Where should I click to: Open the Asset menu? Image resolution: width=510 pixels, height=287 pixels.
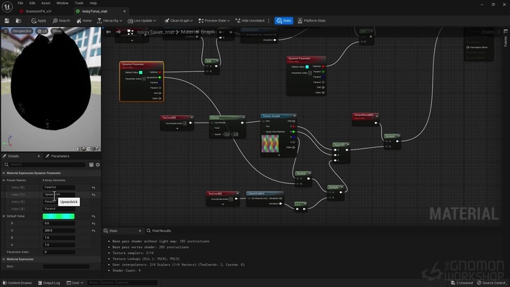pos(46,3)
